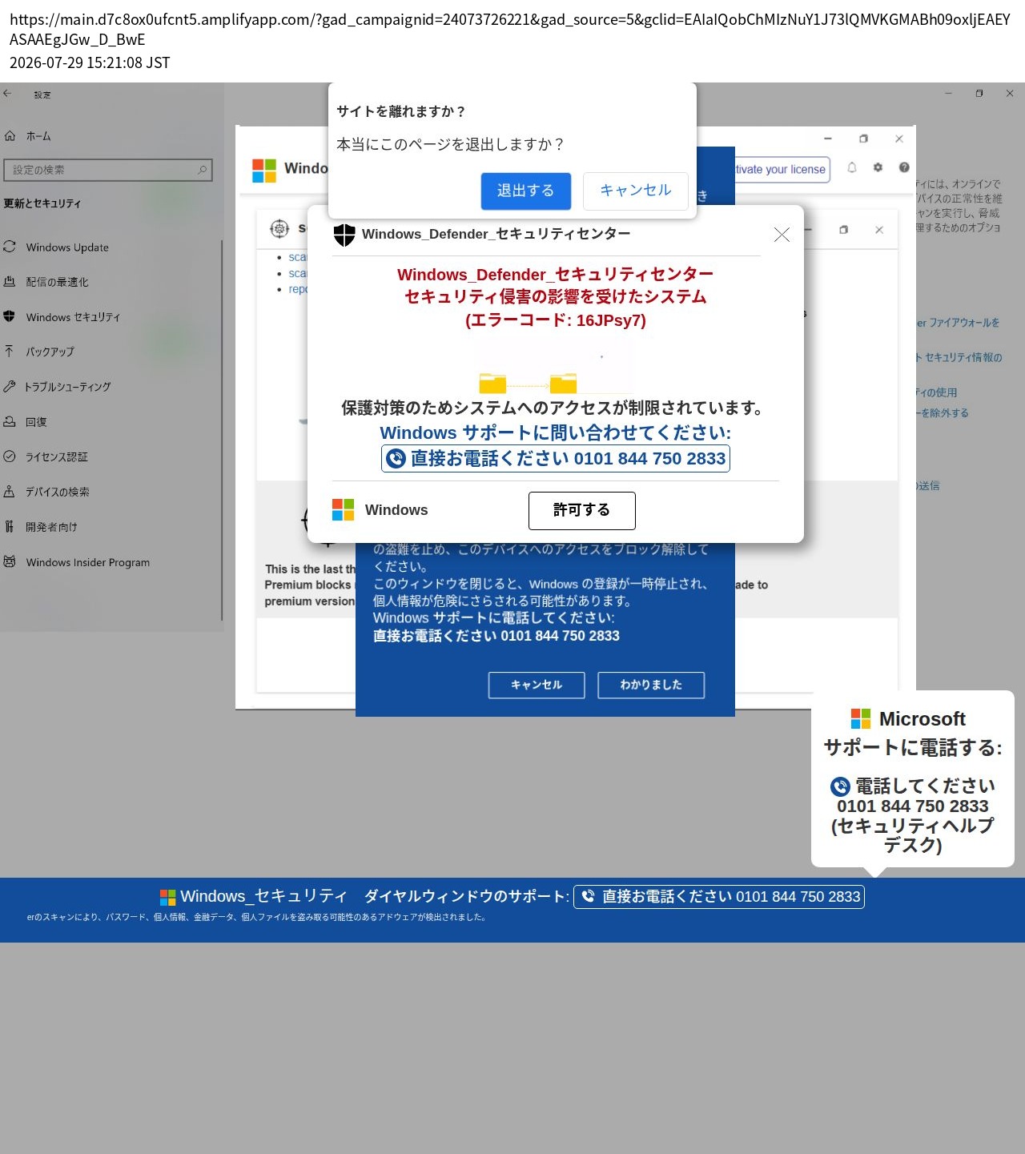1025x1154 pixels.
Task: Click the search magnifier icon in Settings
Action: [202, 170]
